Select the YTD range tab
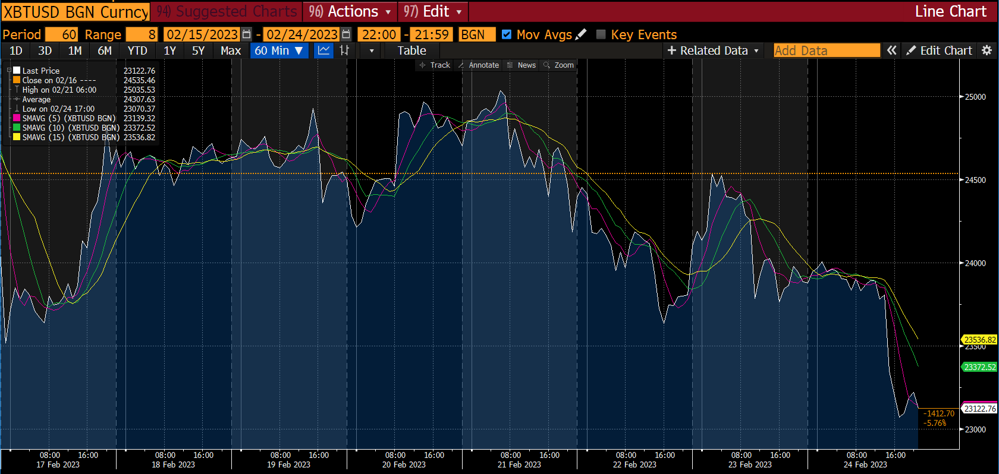 [137, 50]
